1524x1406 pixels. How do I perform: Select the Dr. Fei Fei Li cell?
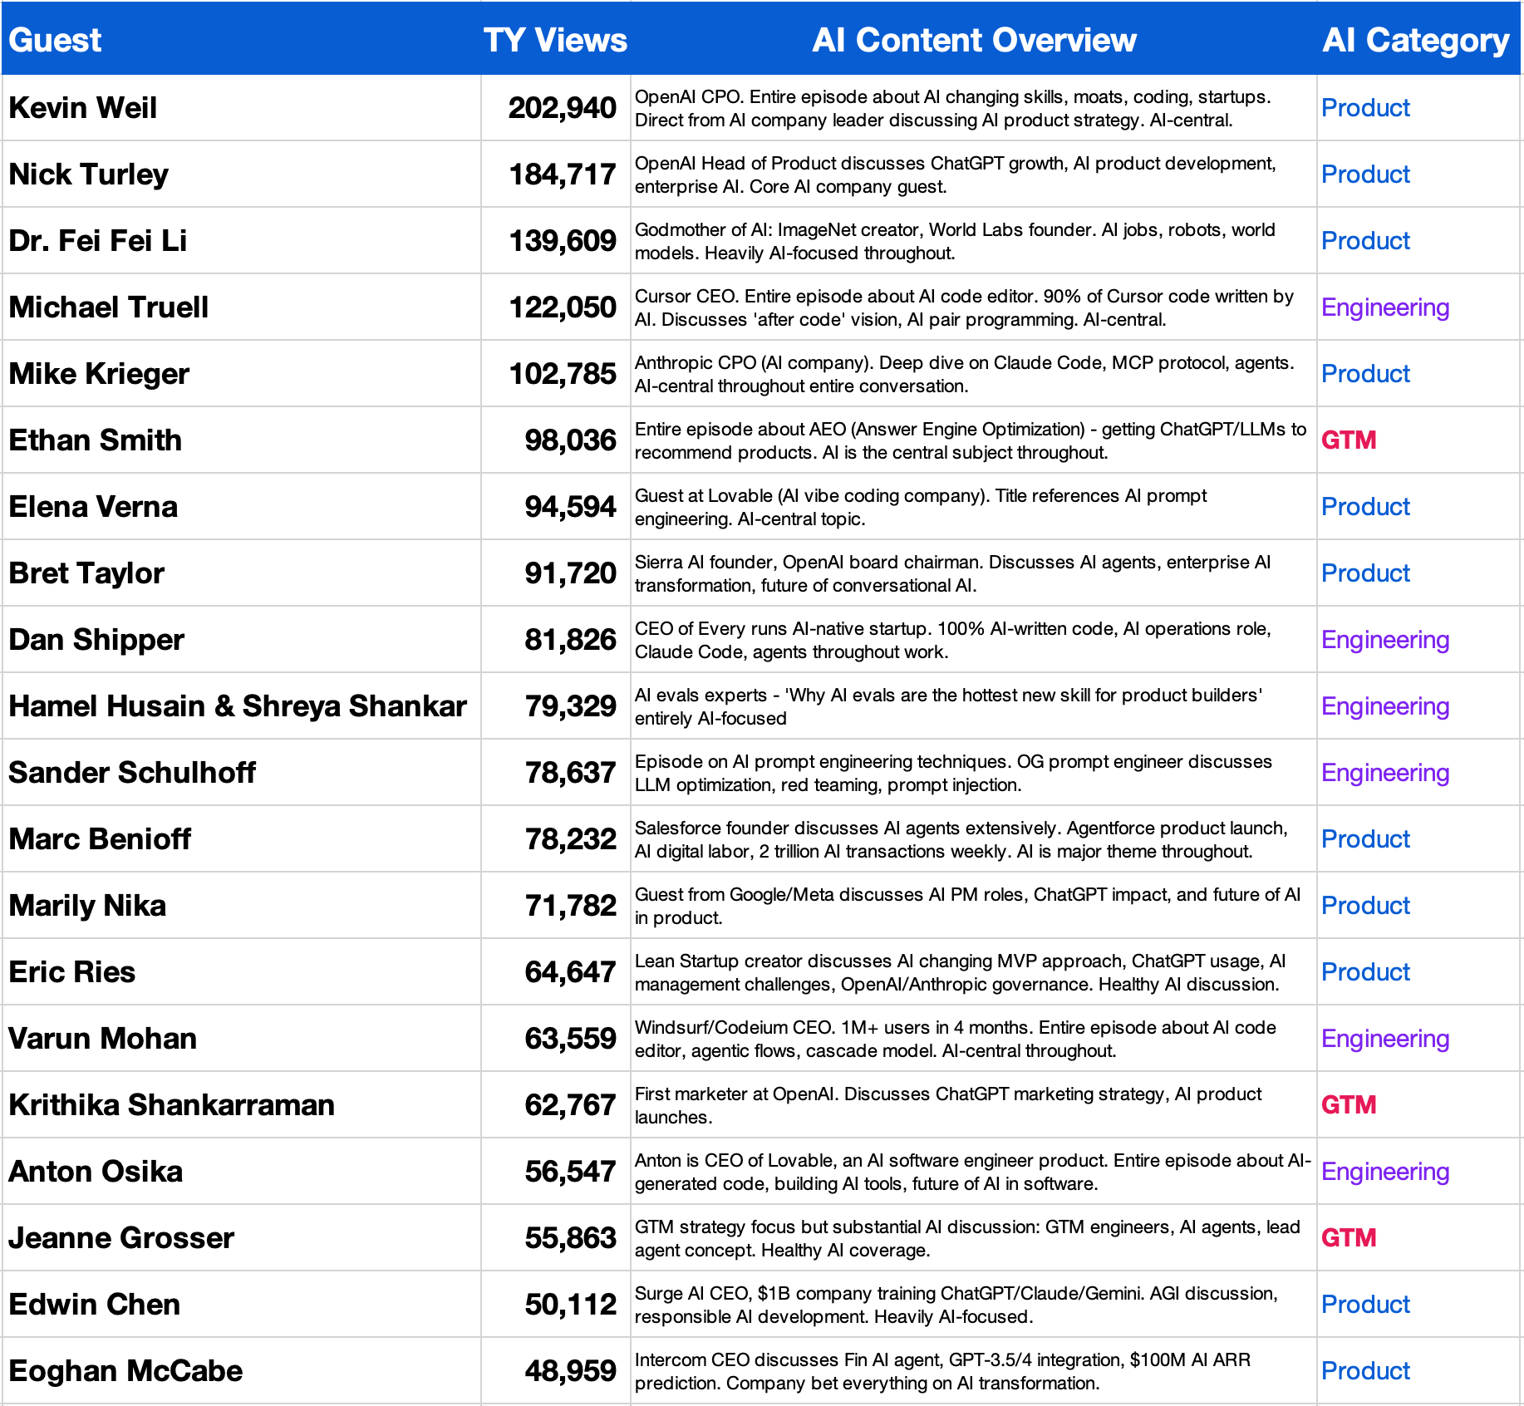[241, 241]
